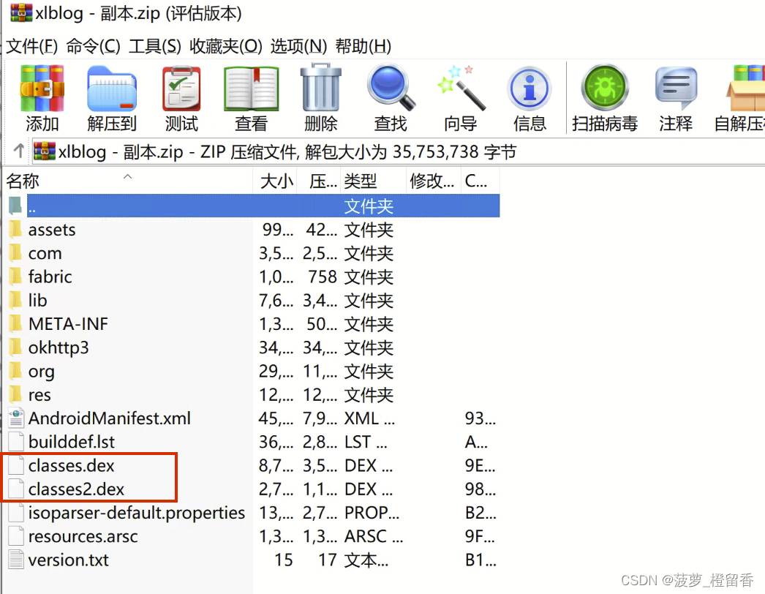Select the com folder icon
This screenshot has width=765, height=594.
(15, 253)
